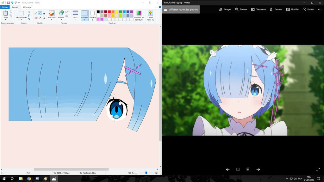Open File Explorer from the taskbar

point(21,179)
